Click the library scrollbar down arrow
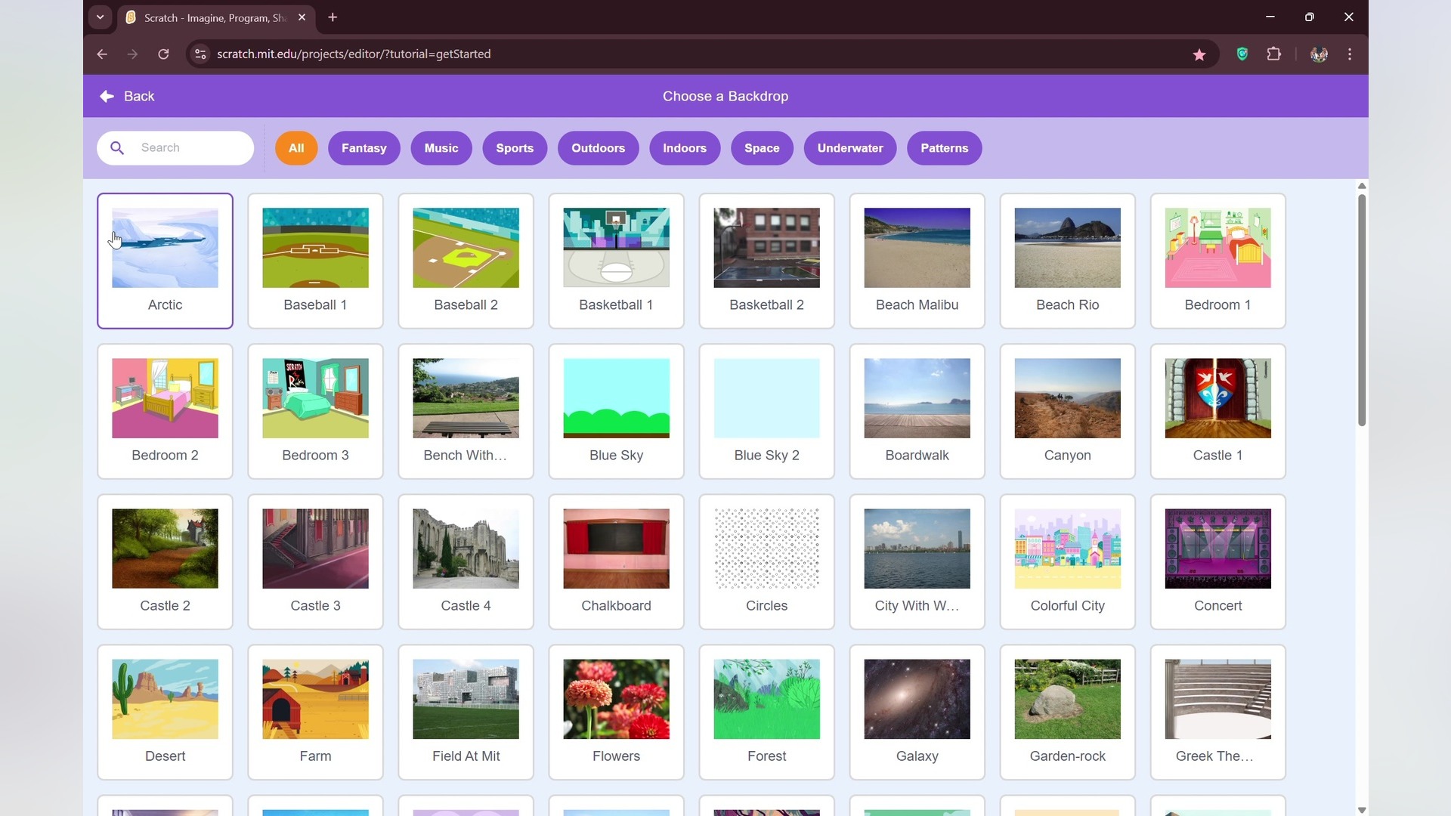This screenshot has width=1451, height=816. [1362, 810]
